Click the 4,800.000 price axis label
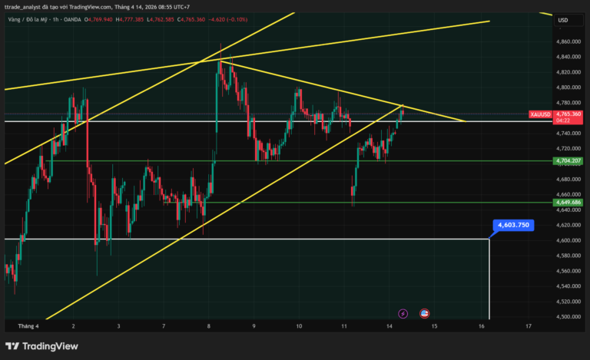Screen dimensions: 590x360 tap(568, 88)
